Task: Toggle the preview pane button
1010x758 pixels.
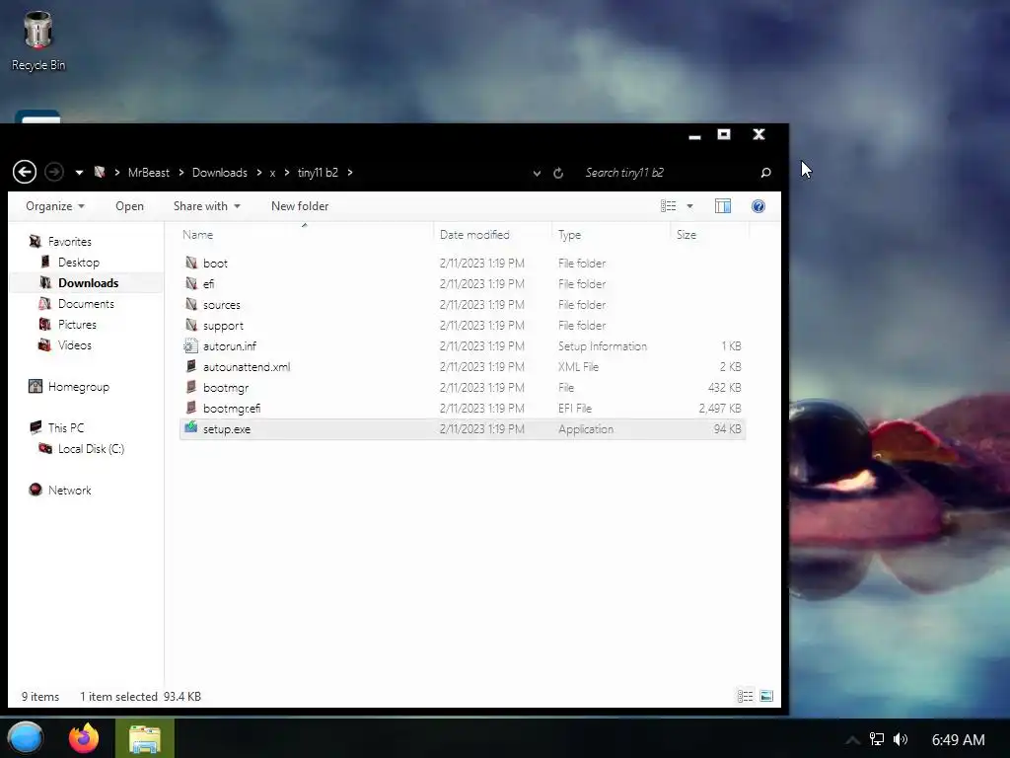Action: [723, 206]
